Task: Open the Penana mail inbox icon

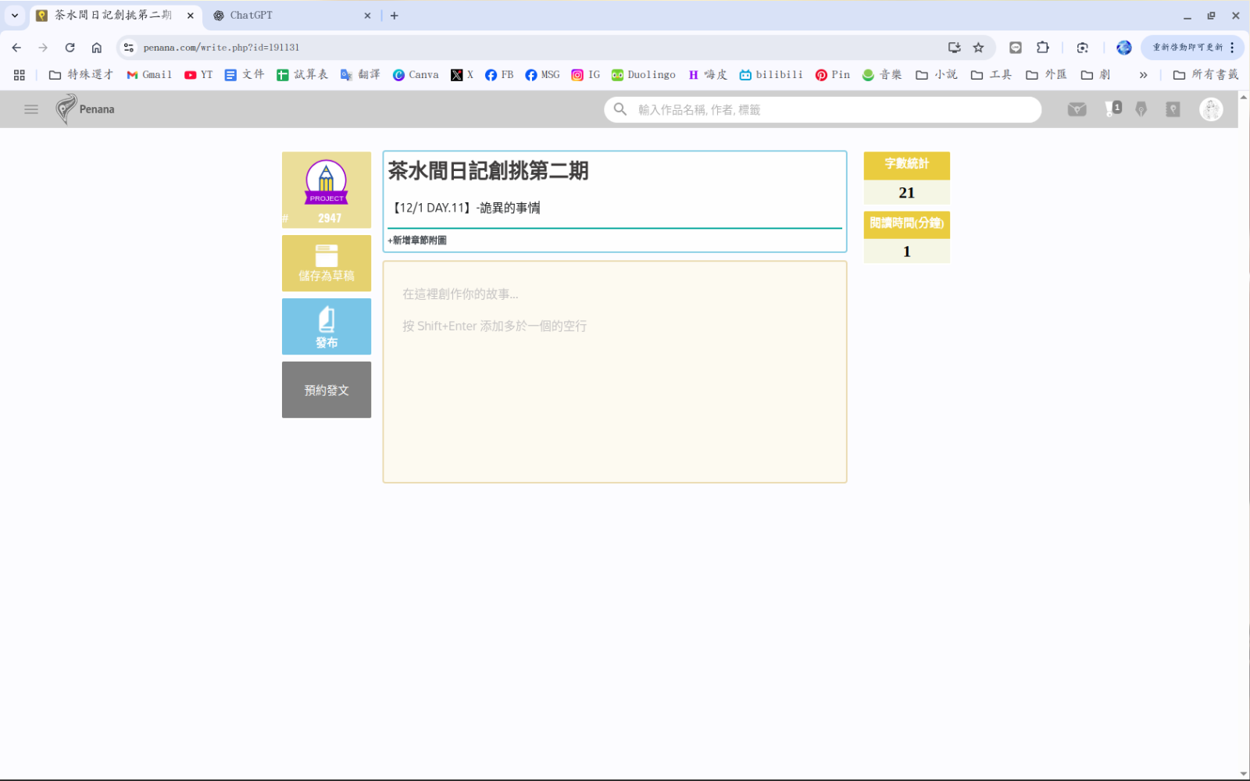Action: (1077, 109)
